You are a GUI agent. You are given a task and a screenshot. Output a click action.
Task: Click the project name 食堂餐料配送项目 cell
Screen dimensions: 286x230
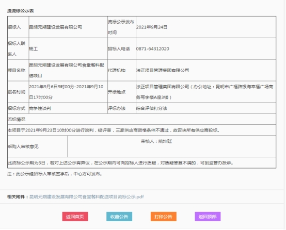click(68, 70)
